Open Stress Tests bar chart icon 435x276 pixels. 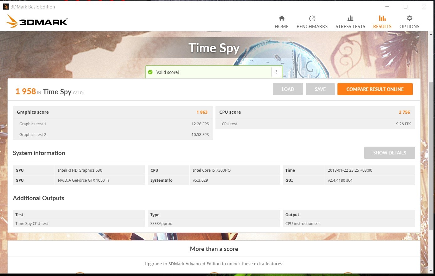point(350,18)
